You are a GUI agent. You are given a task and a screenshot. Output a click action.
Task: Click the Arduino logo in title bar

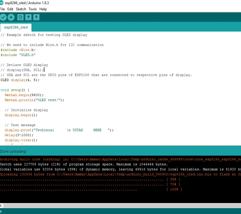[2, 3]
